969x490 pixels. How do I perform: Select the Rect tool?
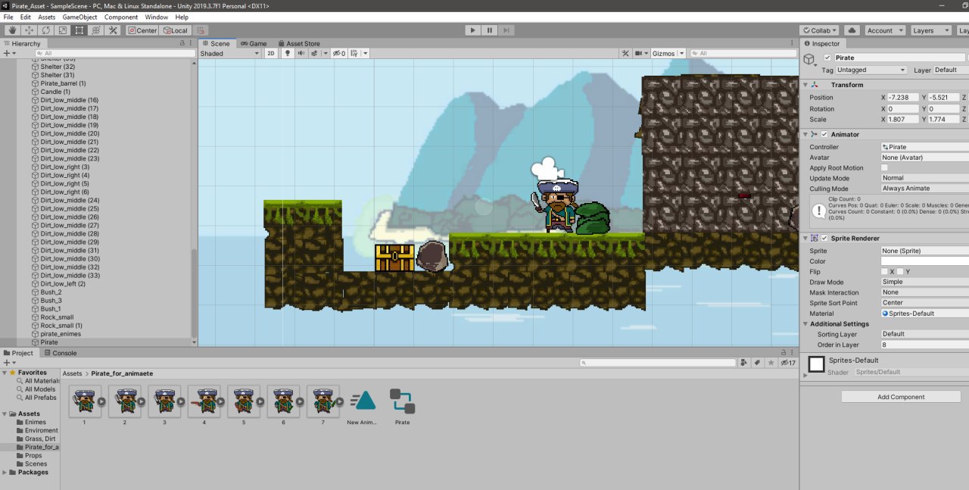click(x=79, y=30)
